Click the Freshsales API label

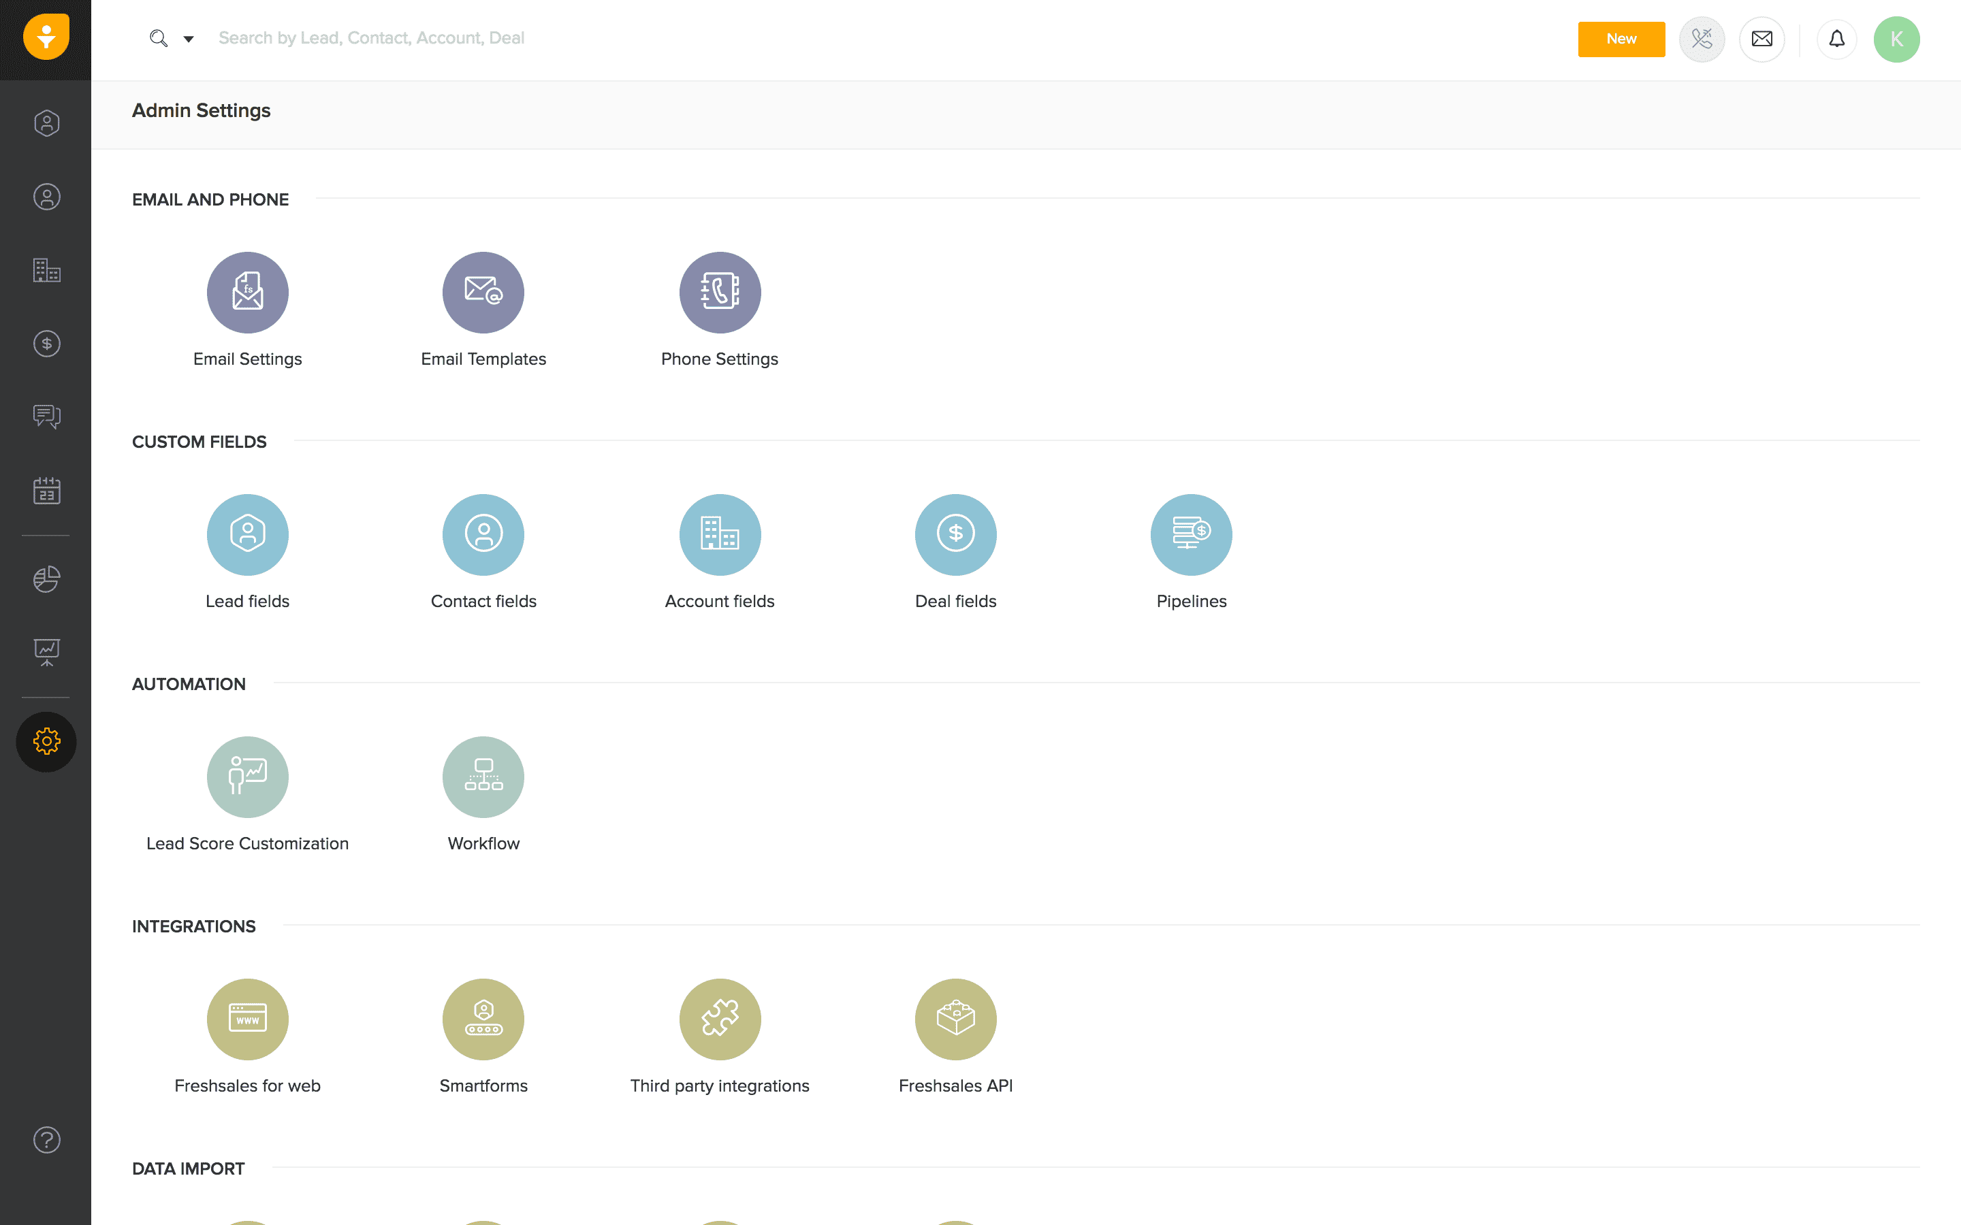click(x=955, y=1085)
